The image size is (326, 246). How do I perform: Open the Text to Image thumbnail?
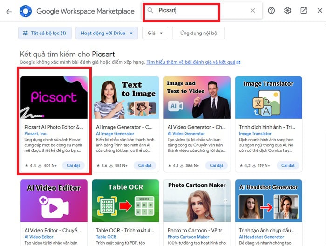coord(126,97)
